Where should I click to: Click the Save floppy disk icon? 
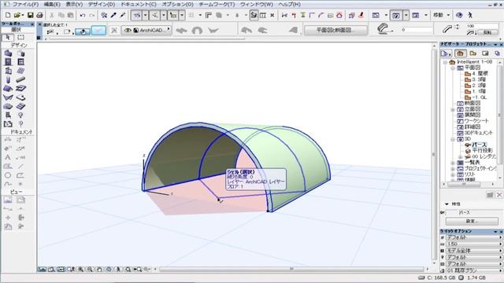click(30, 15)
